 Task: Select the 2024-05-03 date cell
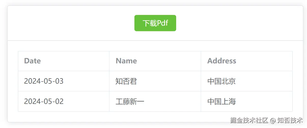(x=44, y=81)
